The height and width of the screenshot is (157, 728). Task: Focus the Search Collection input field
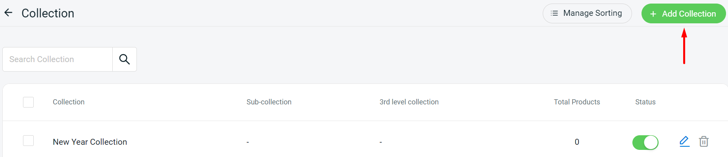[x=58, y=59]
